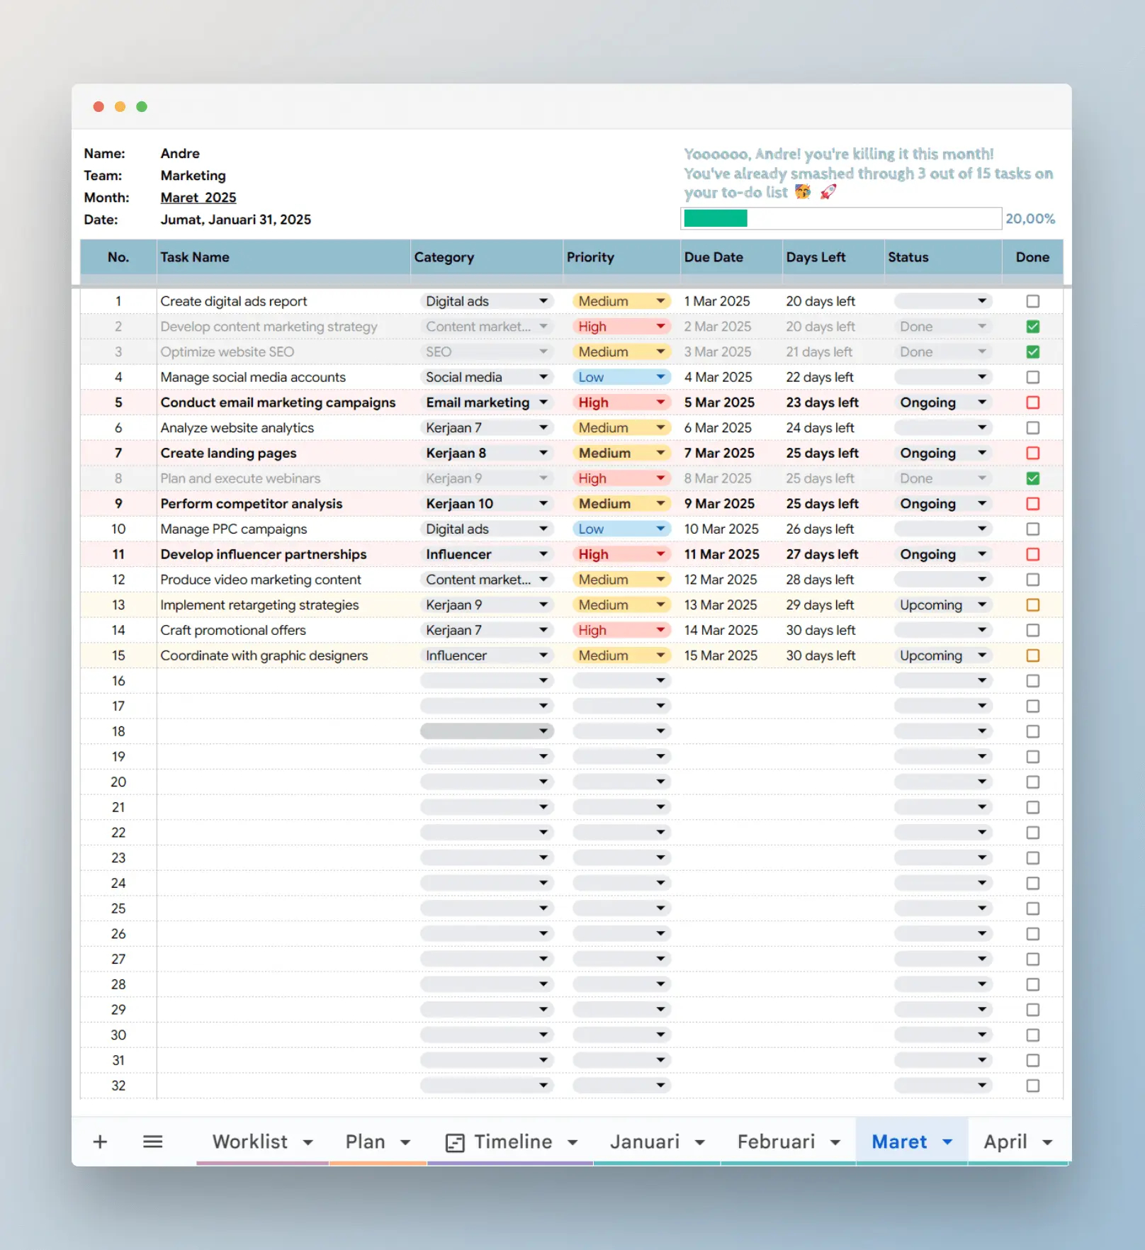Viewport: 1145px width, 1250px height.
Task: Click the 20,00% progress value
Action: [1030, 219]
